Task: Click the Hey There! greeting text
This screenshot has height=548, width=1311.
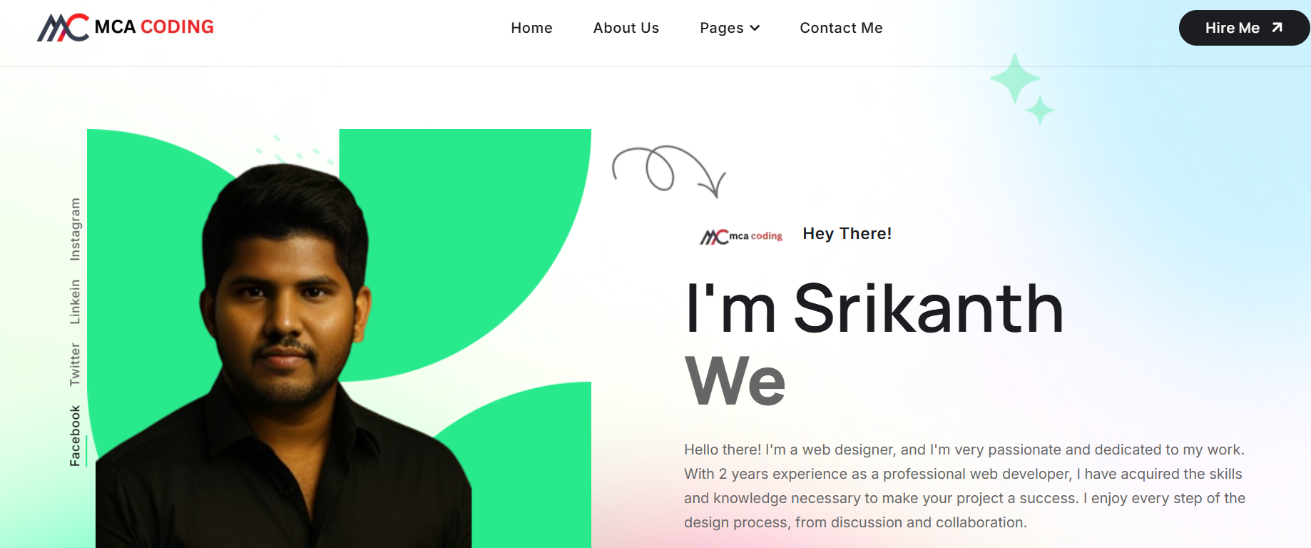Action: (x=847, y=234)
